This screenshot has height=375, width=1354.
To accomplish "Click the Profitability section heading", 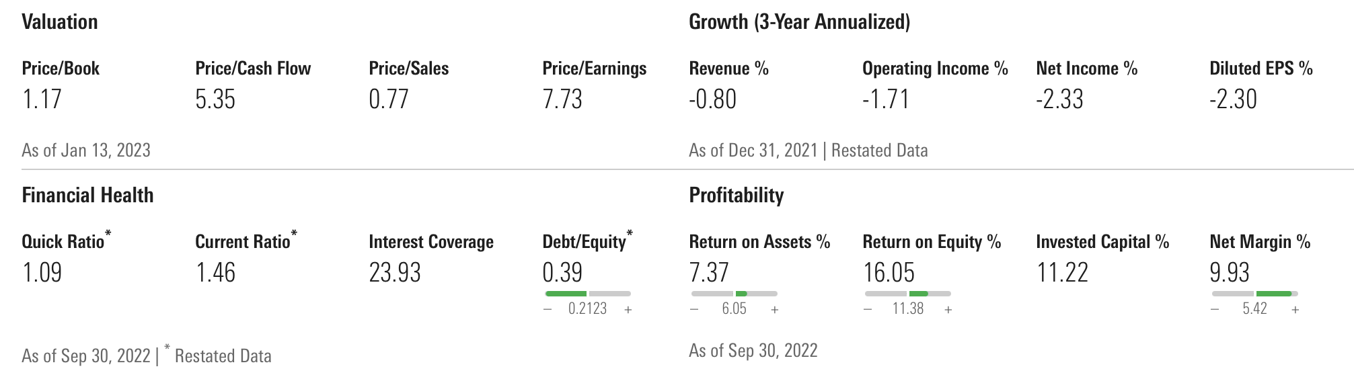I will [x=737, y=196].
